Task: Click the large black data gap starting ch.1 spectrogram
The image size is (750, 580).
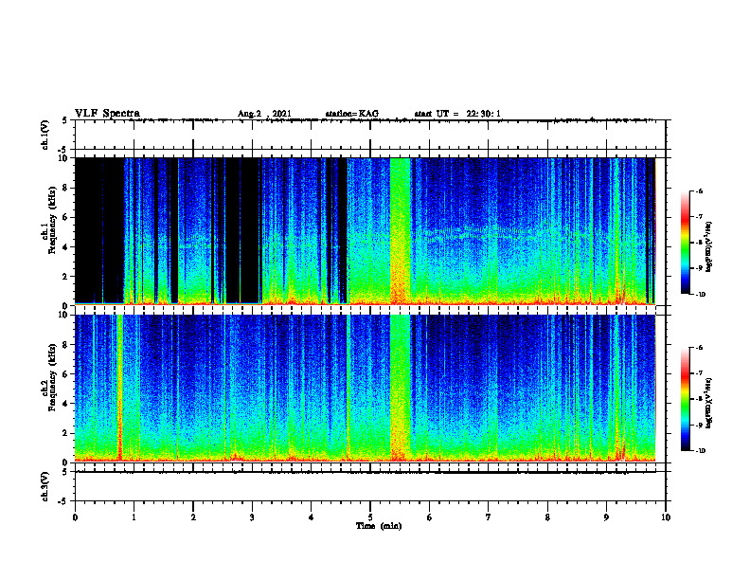Action: tap(99, 229)
